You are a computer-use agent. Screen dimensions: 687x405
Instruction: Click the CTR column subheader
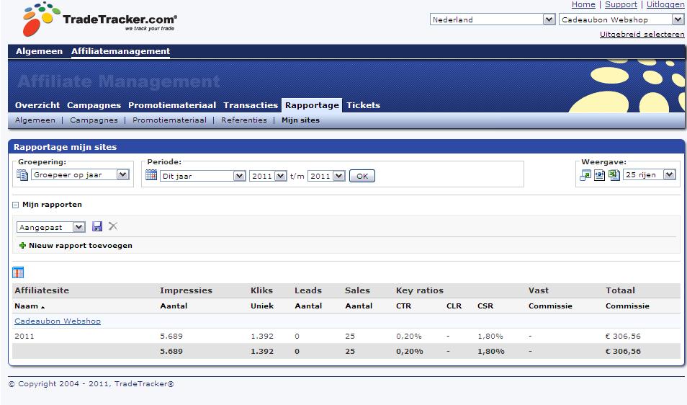coord(403,306)
